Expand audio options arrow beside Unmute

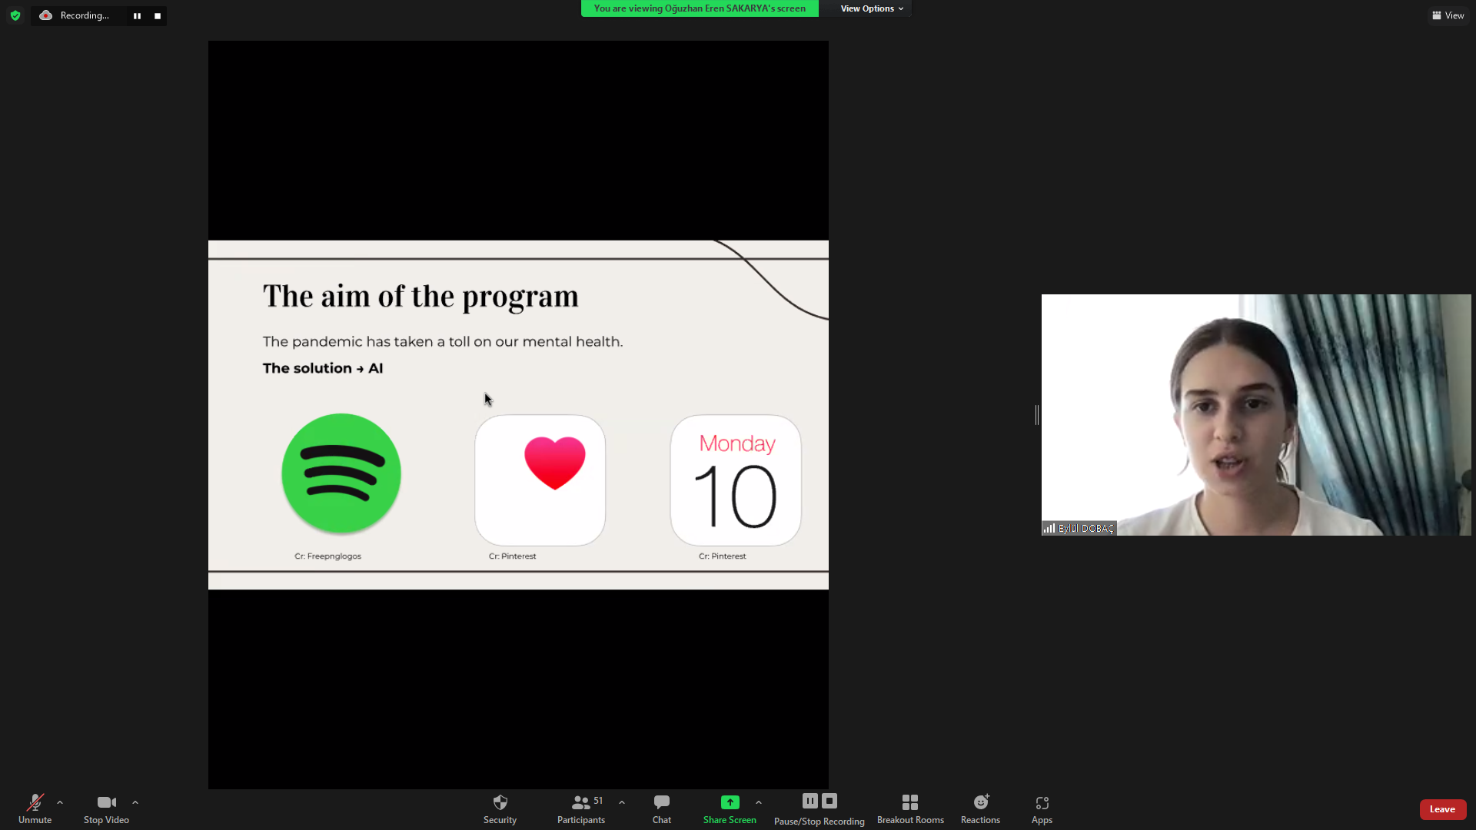60,802
